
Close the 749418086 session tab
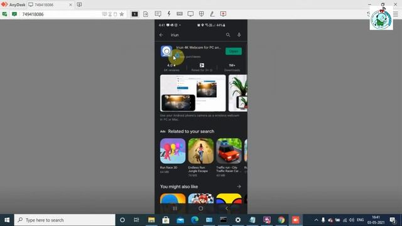click(70, 4)
